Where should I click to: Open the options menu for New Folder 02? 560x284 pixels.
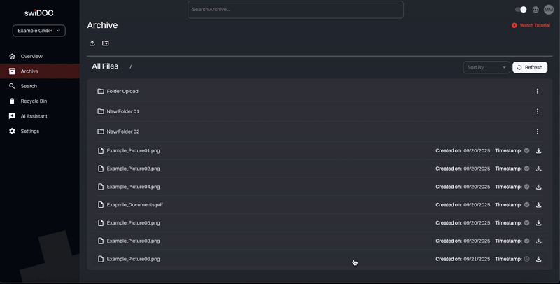click(537, 132)
